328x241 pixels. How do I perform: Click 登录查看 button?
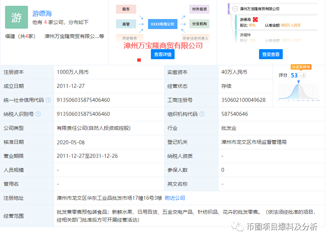[x=271, y=54]
